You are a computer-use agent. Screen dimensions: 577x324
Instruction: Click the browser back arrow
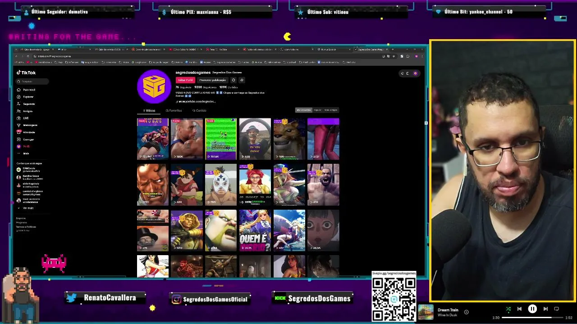point(16,56)
